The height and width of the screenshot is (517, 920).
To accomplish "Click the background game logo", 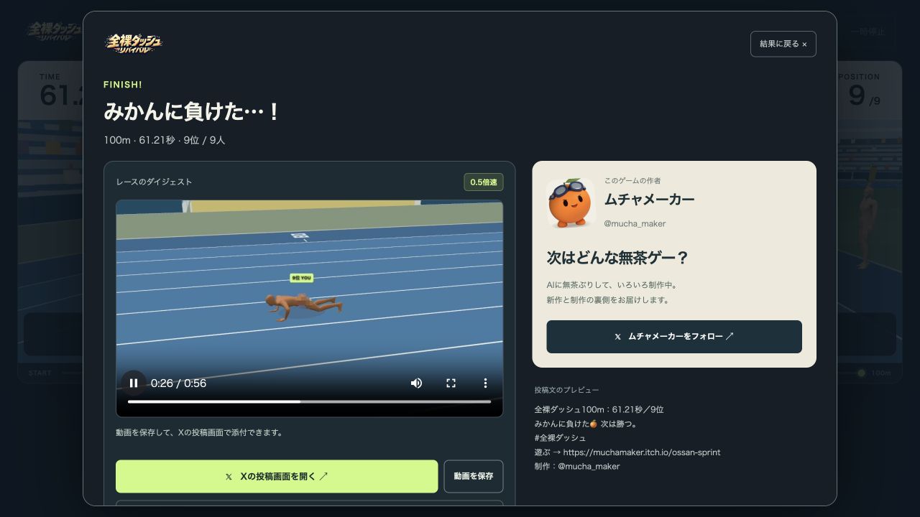I will click(x=55, y=31).
